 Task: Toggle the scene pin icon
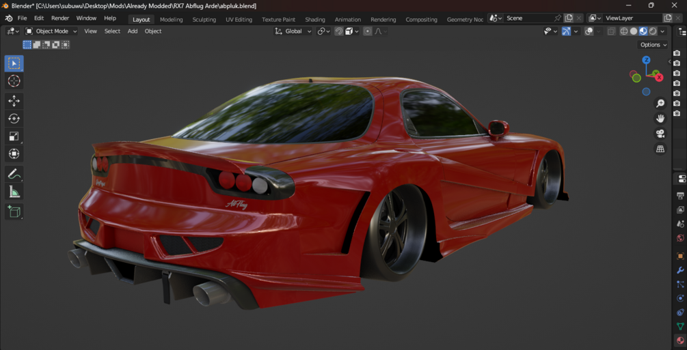click(x=557, y=18)
